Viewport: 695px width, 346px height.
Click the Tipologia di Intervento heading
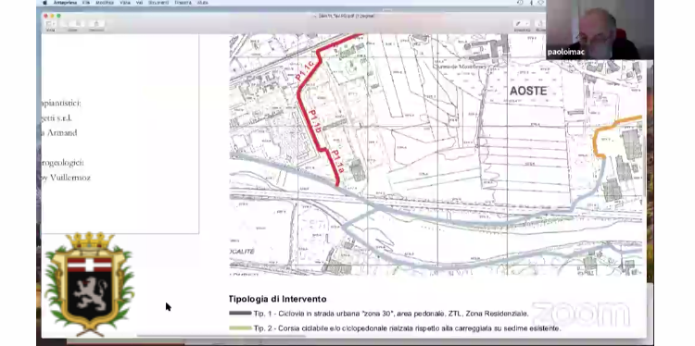(x=277, y=299)
